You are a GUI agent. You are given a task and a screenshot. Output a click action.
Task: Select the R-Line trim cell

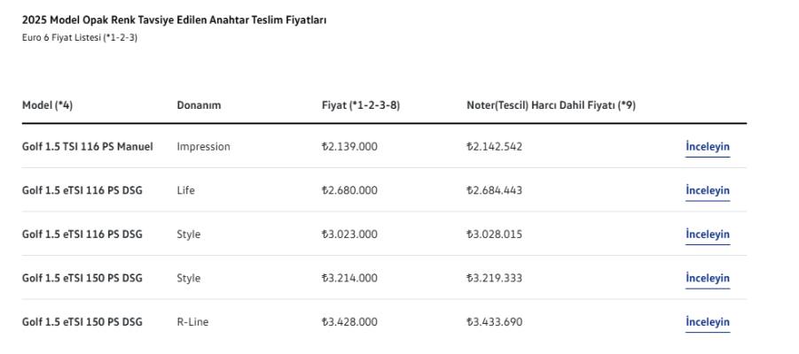[192, 322]
